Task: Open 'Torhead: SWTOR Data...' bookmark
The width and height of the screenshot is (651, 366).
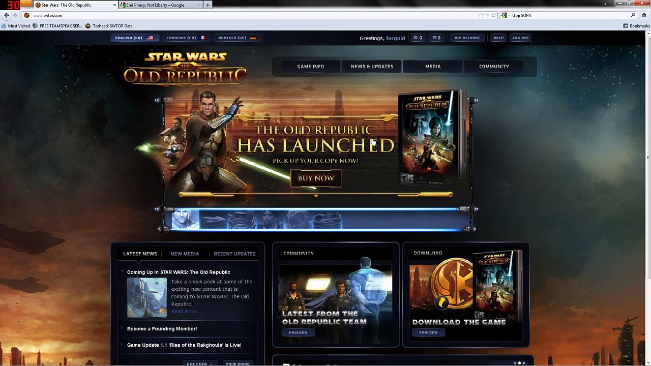Action: [110, 26]
